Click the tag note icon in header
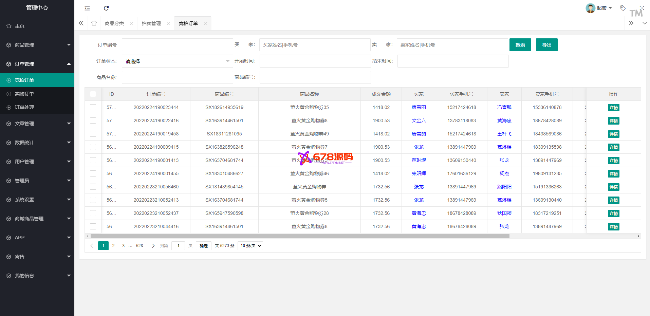Screen dimensions: 650x316 (623, 8)
